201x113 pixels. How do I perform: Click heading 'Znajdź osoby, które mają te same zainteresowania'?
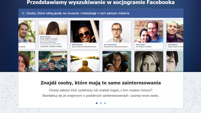click(101, 83)
